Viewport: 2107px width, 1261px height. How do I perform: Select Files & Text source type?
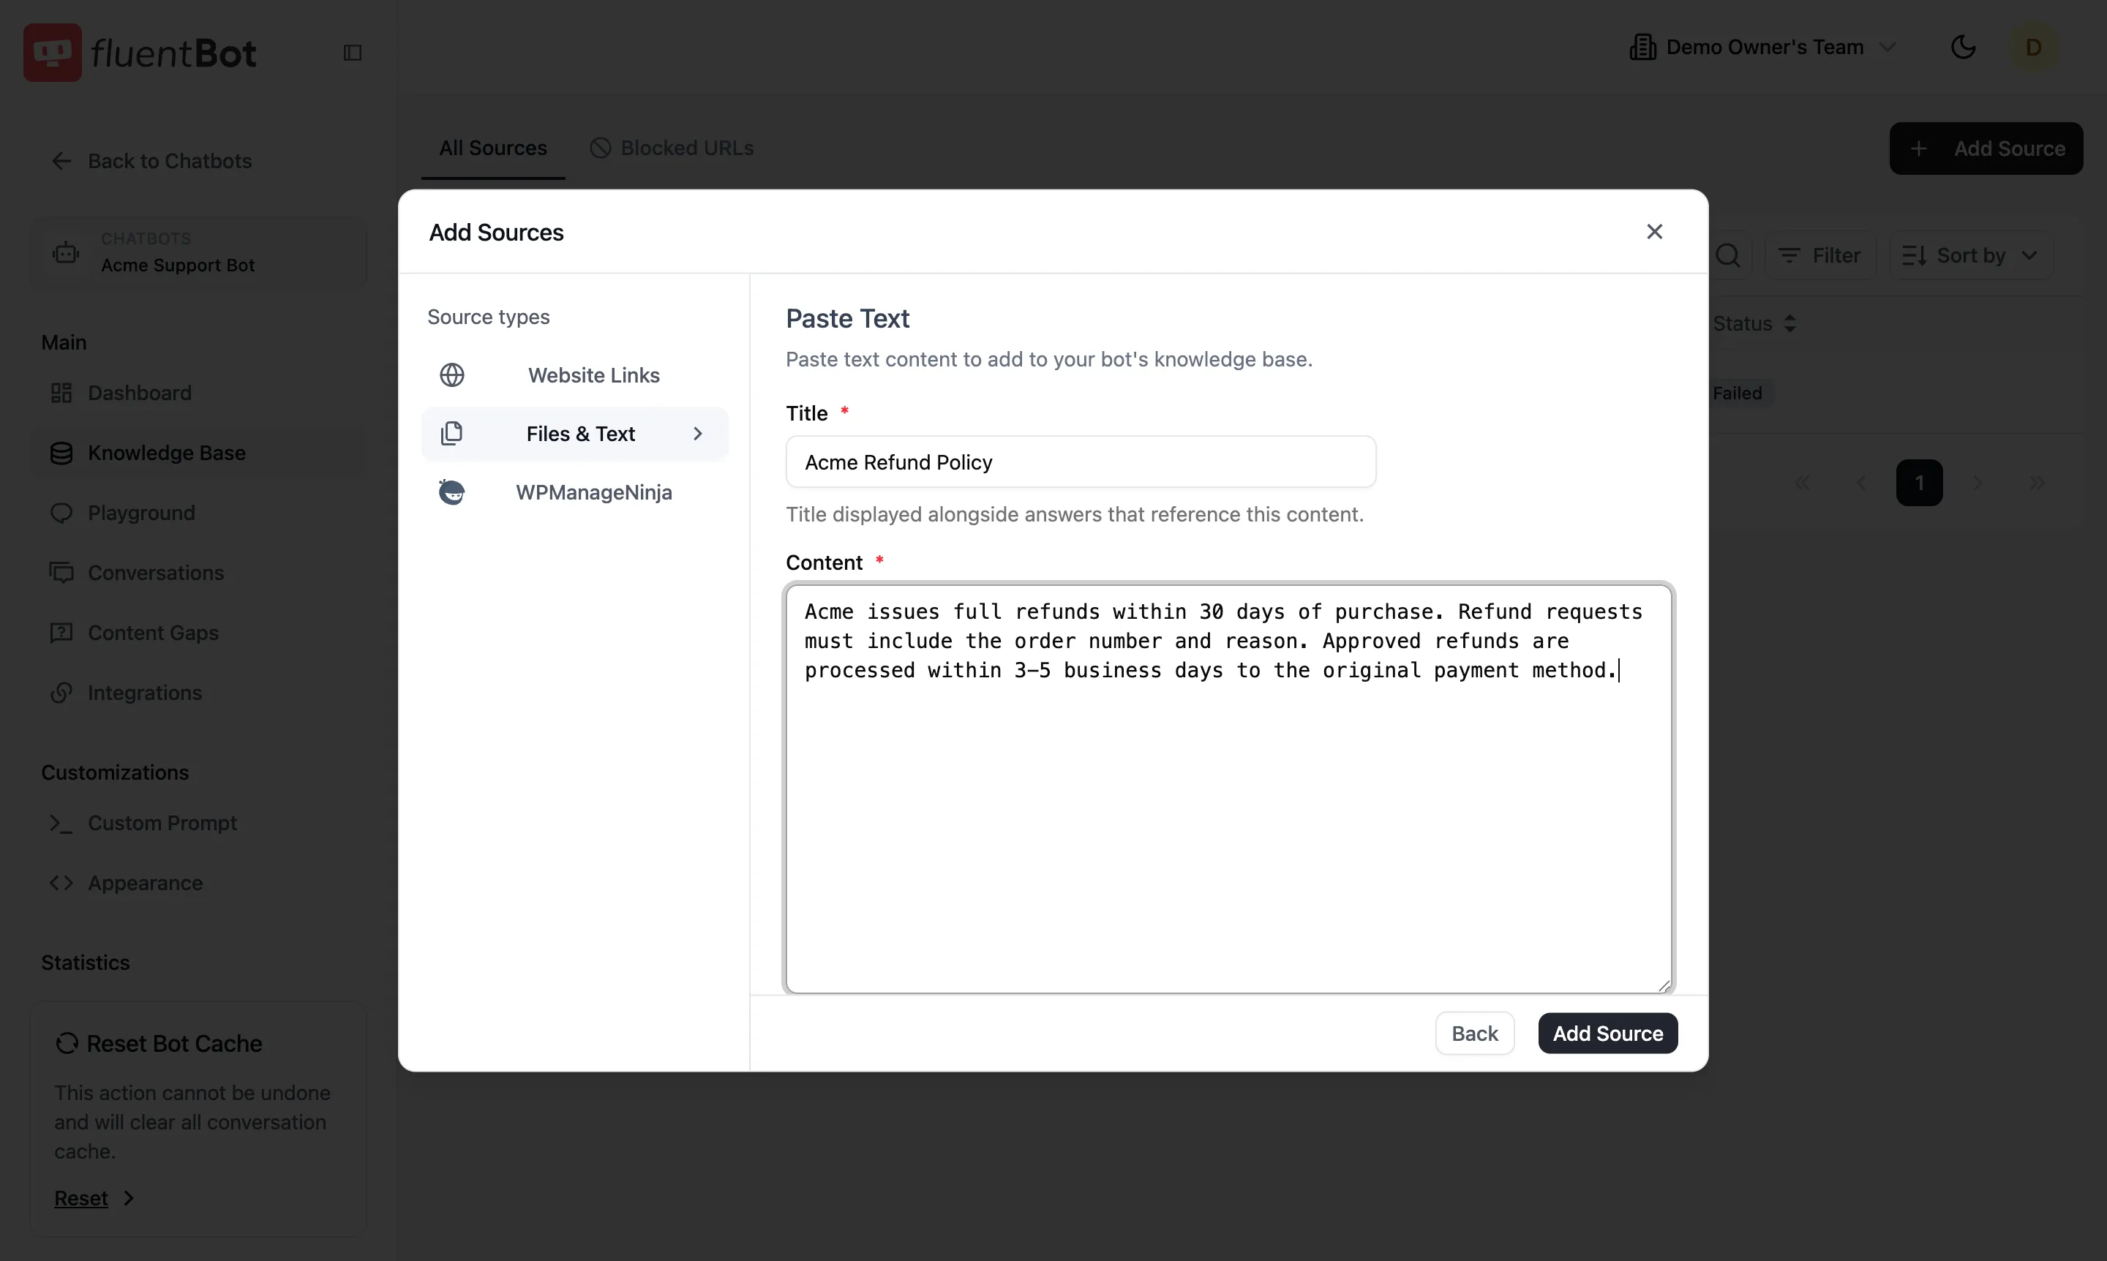(576, 433)
